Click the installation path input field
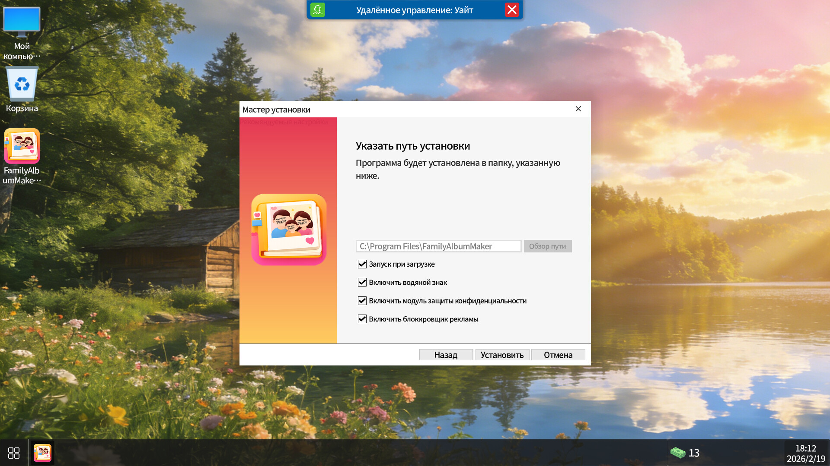The width and height of the screenshot is (830, 466). 438,246
